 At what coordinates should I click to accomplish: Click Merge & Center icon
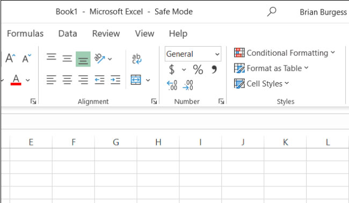click(136, 79)
